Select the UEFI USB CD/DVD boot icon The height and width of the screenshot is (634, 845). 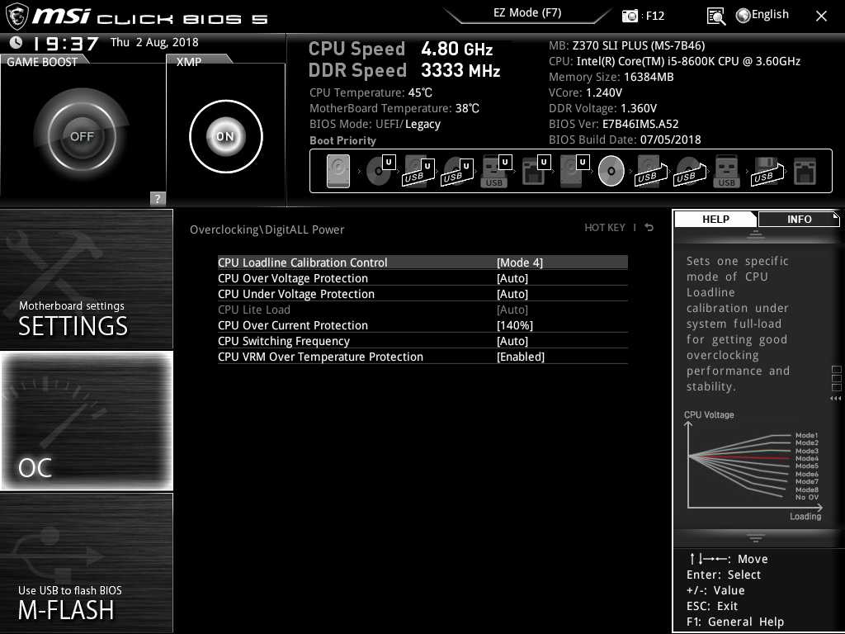(x=457, y=171)
